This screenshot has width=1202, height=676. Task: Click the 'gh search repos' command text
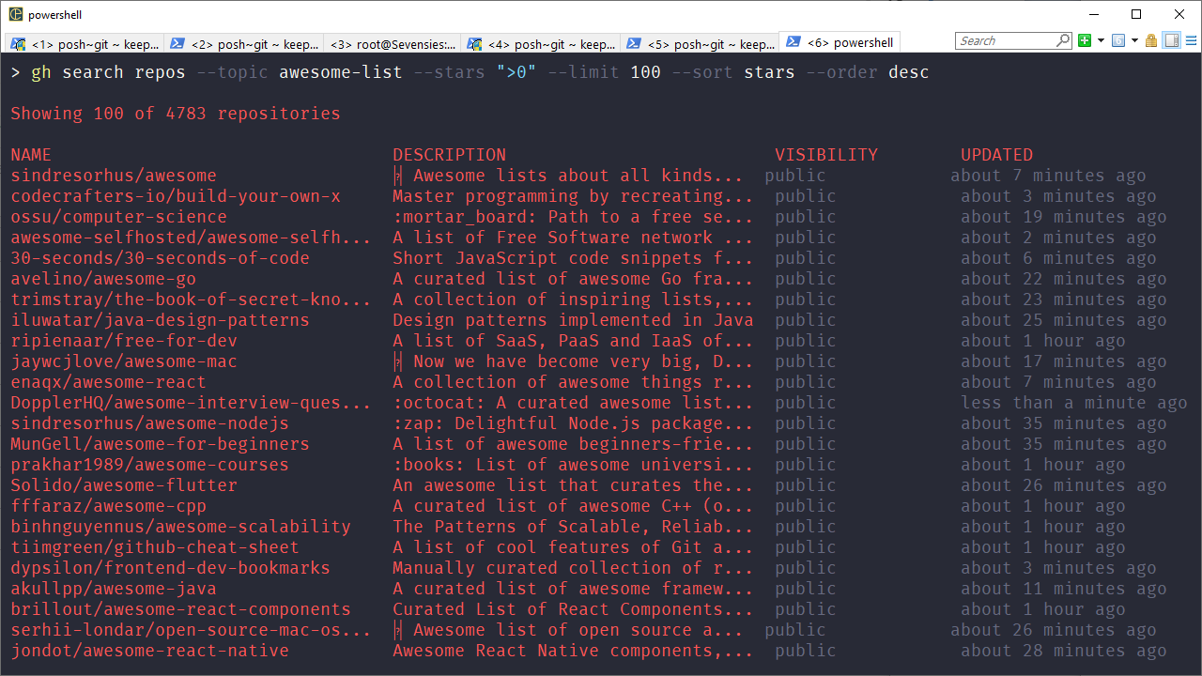tap(108, 72)
